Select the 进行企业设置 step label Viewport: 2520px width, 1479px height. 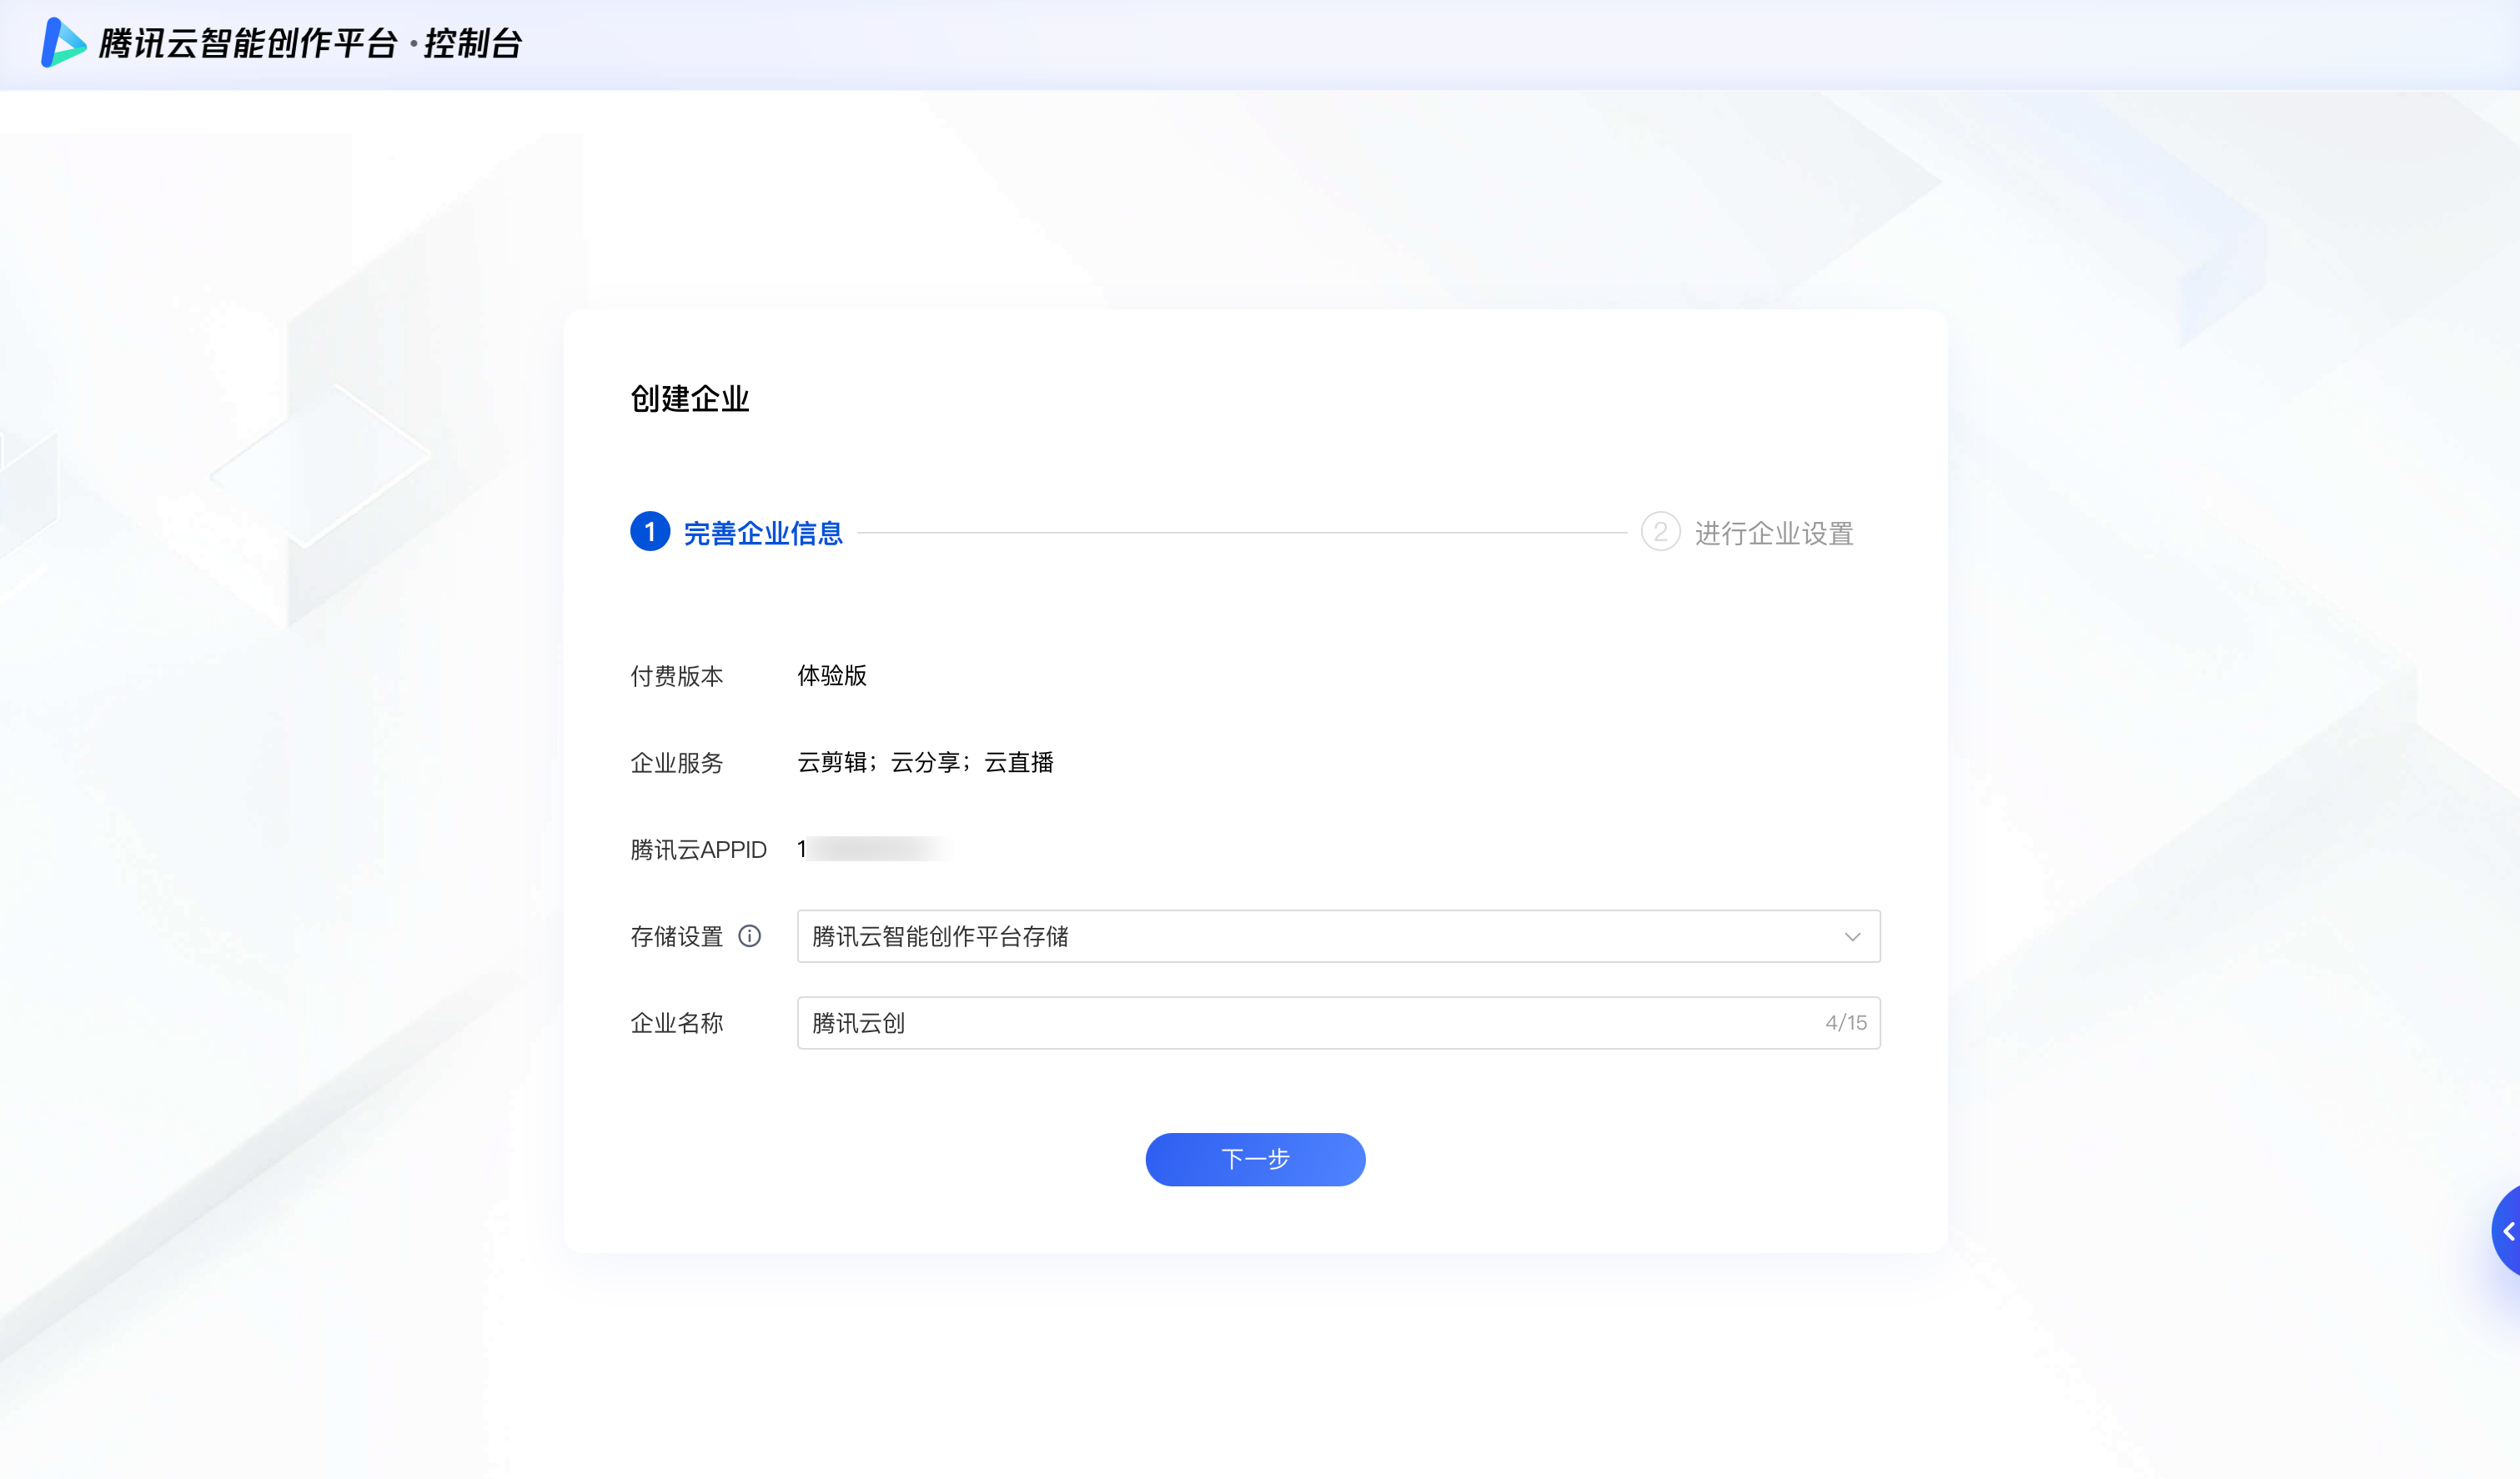1774,533
